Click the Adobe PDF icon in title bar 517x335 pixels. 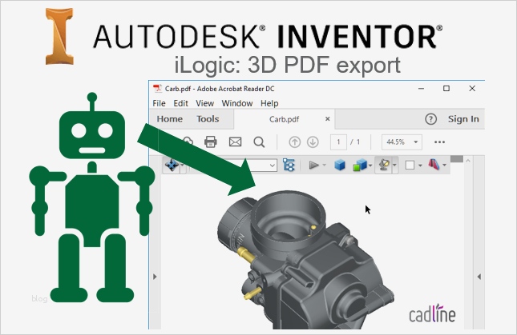pos(157,89)
